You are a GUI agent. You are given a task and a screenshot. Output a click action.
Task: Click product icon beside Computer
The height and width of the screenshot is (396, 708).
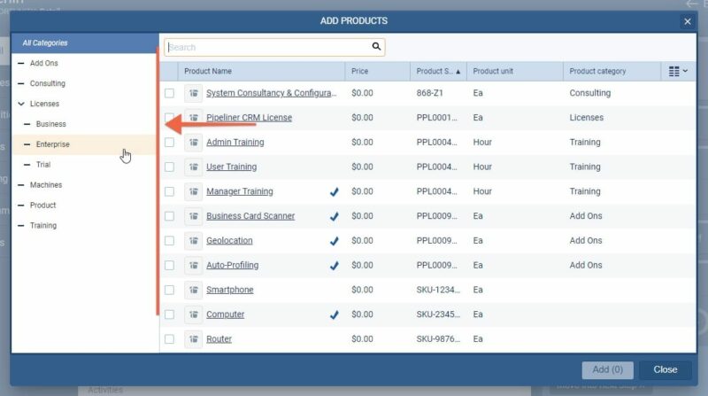(x=193, y=314)
